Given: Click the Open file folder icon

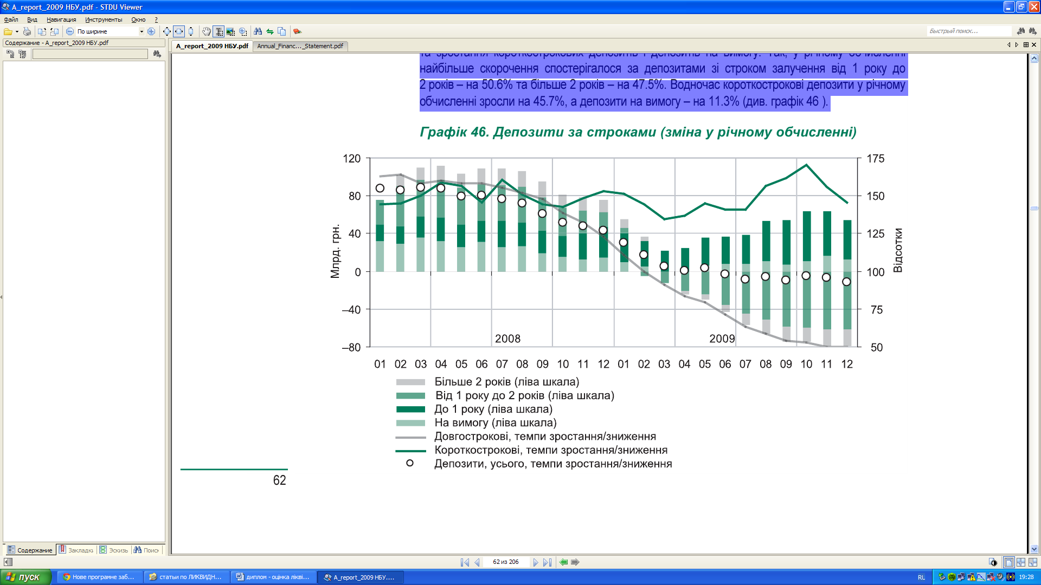Looking at the screenshot, I should tap(8, 31).
